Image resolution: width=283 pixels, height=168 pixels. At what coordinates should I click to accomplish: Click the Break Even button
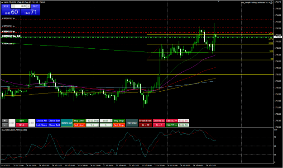pyautogui.click(x=145, y=121)
